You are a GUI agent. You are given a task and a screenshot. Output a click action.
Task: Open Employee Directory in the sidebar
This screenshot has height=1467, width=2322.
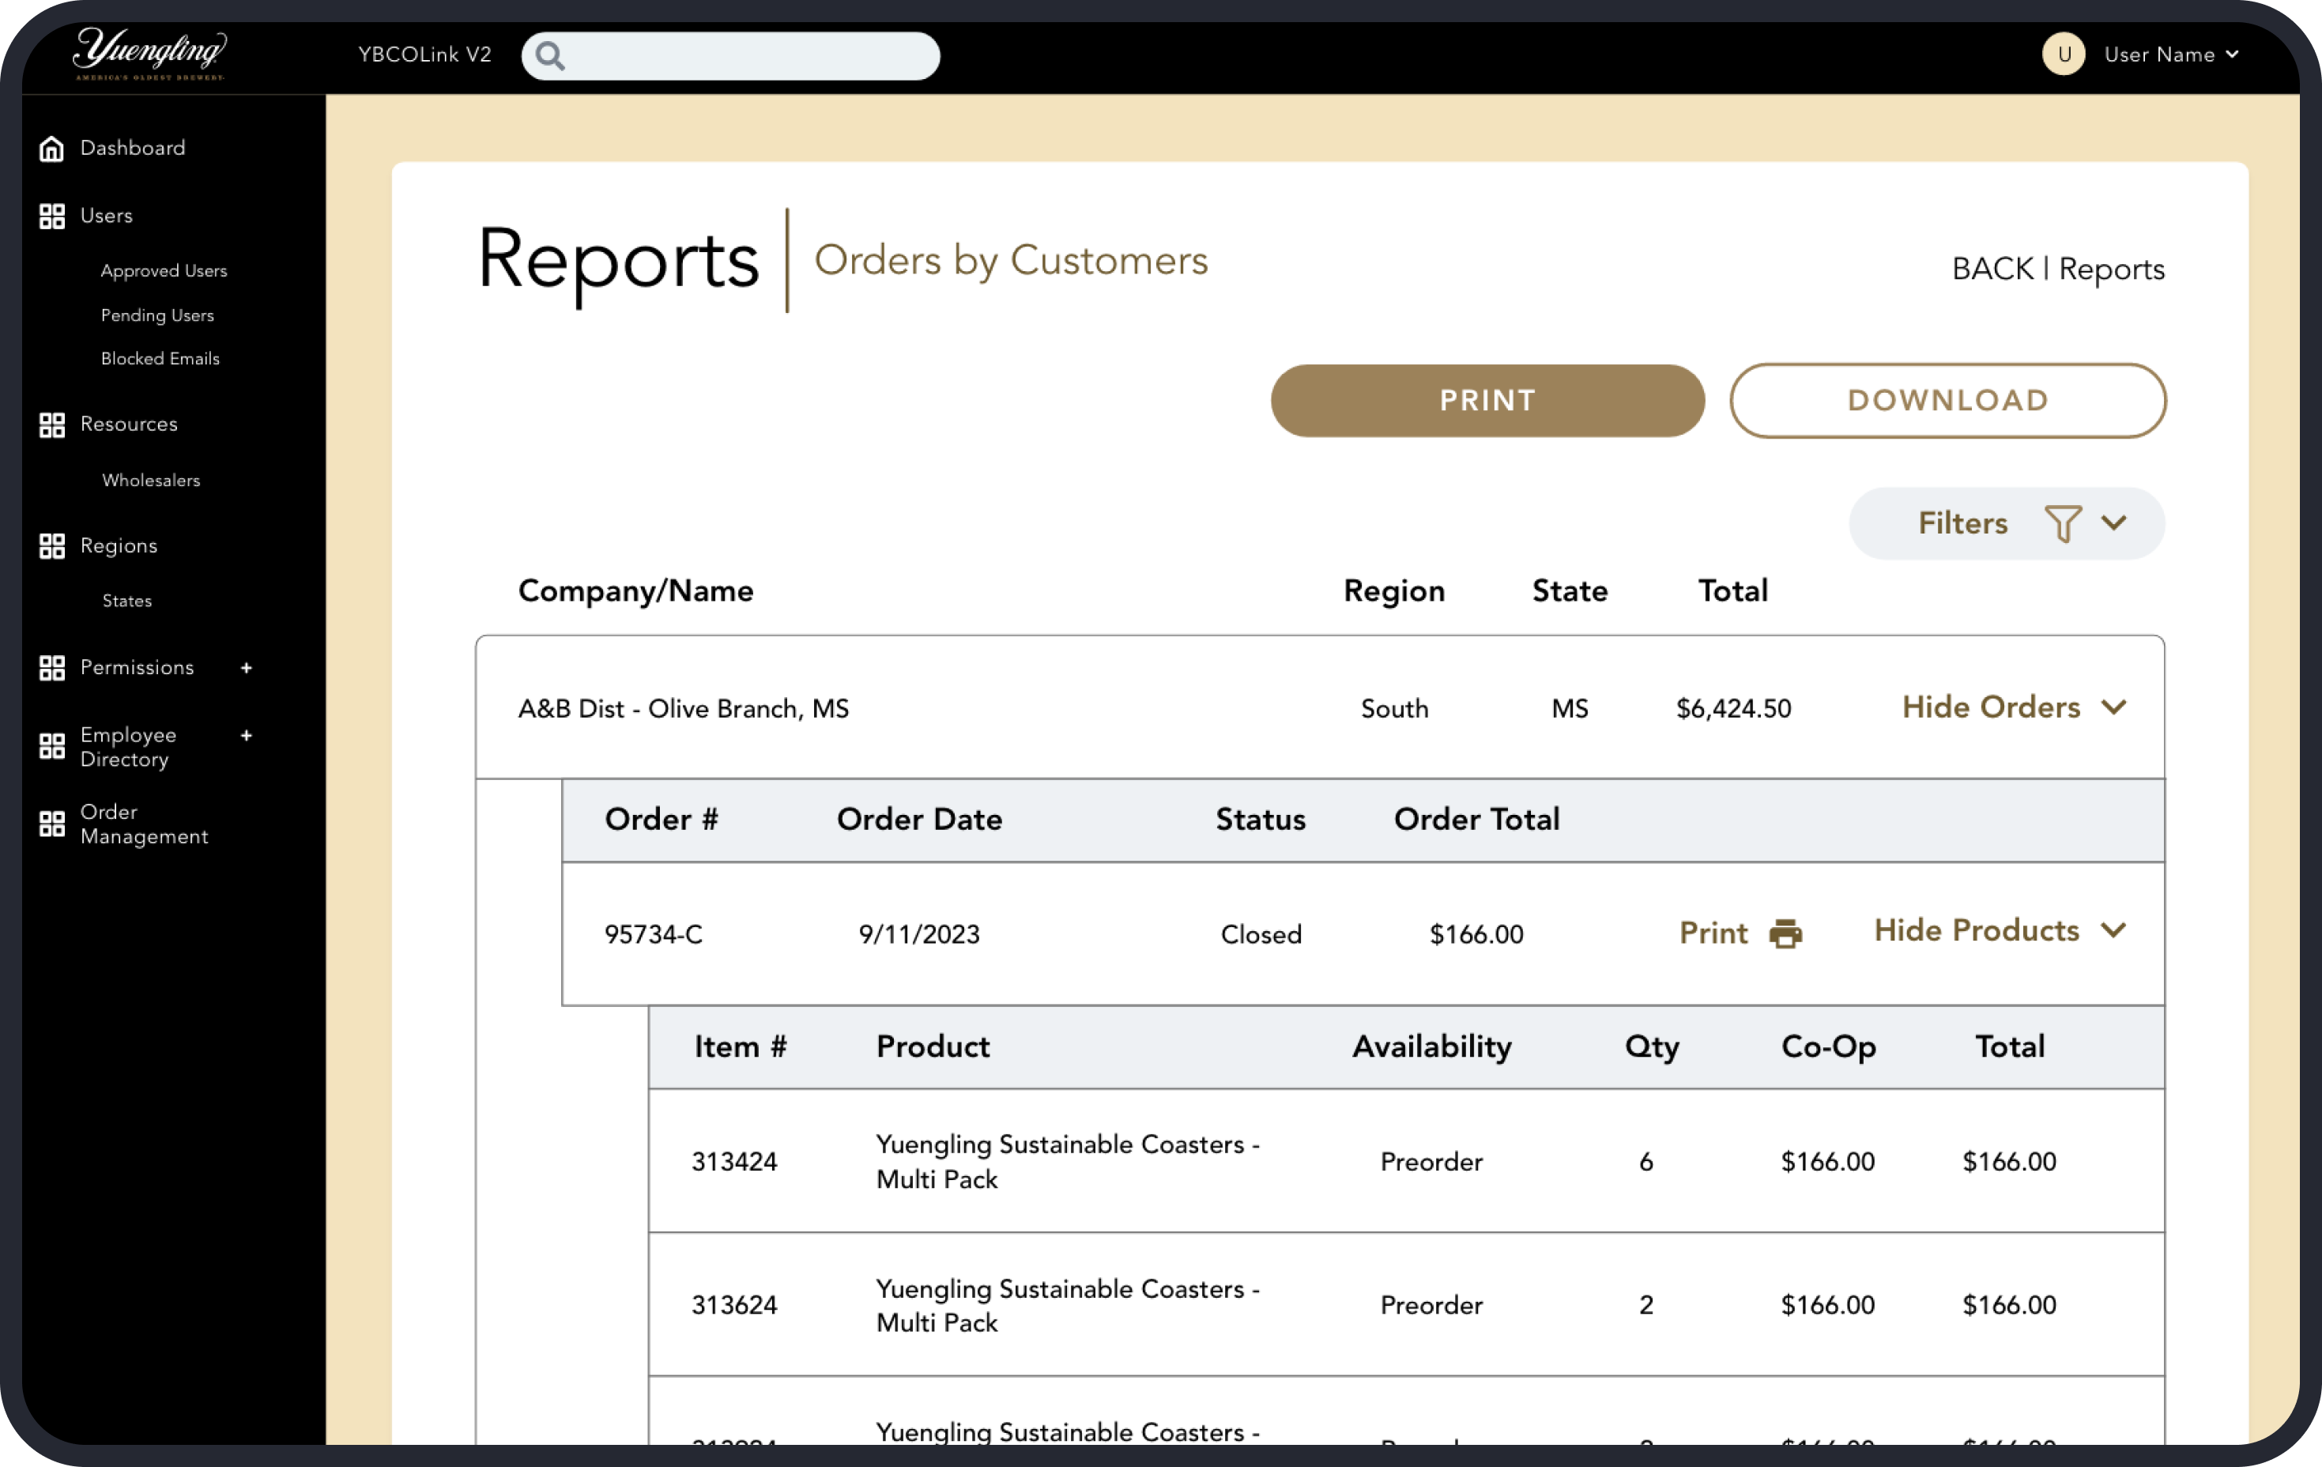[x=128, y=746]
